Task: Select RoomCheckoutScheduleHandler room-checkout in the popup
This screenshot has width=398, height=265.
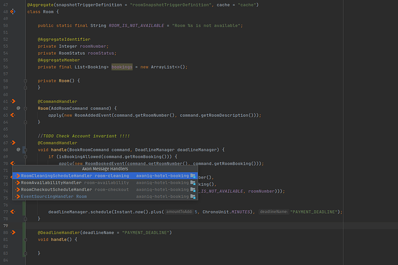Action: pos(105,190)
